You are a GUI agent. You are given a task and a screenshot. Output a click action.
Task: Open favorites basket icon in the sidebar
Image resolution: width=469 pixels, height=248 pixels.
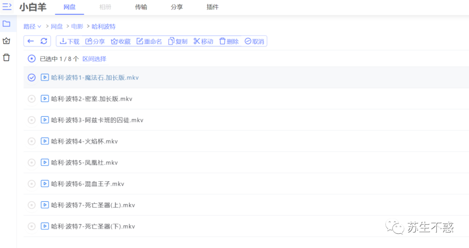tap(6, 41)
